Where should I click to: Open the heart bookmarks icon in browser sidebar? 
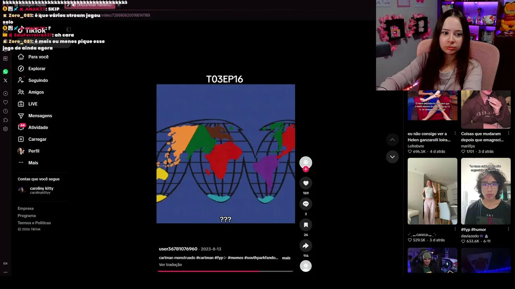5,102
